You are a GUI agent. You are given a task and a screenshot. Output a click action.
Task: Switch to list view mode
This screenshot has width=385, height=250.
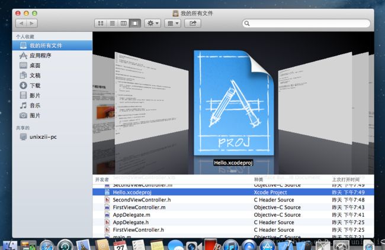coord(112,23)
